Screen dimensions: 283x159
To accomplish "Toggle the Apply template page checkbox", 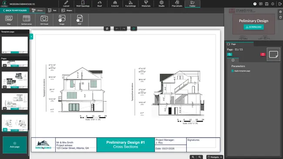I will pos(232,71).
